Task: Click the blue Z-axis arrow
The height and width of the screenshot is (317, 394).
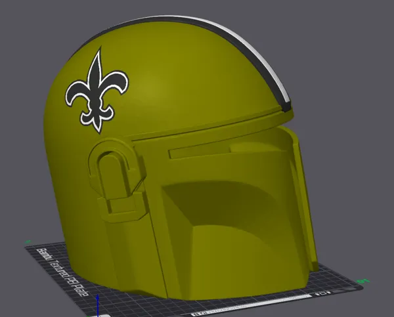Action: (98, 305)
